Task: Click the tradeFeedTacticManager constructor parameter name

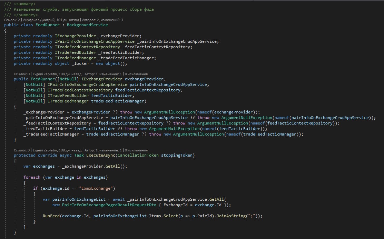Action: click(118, 101)
